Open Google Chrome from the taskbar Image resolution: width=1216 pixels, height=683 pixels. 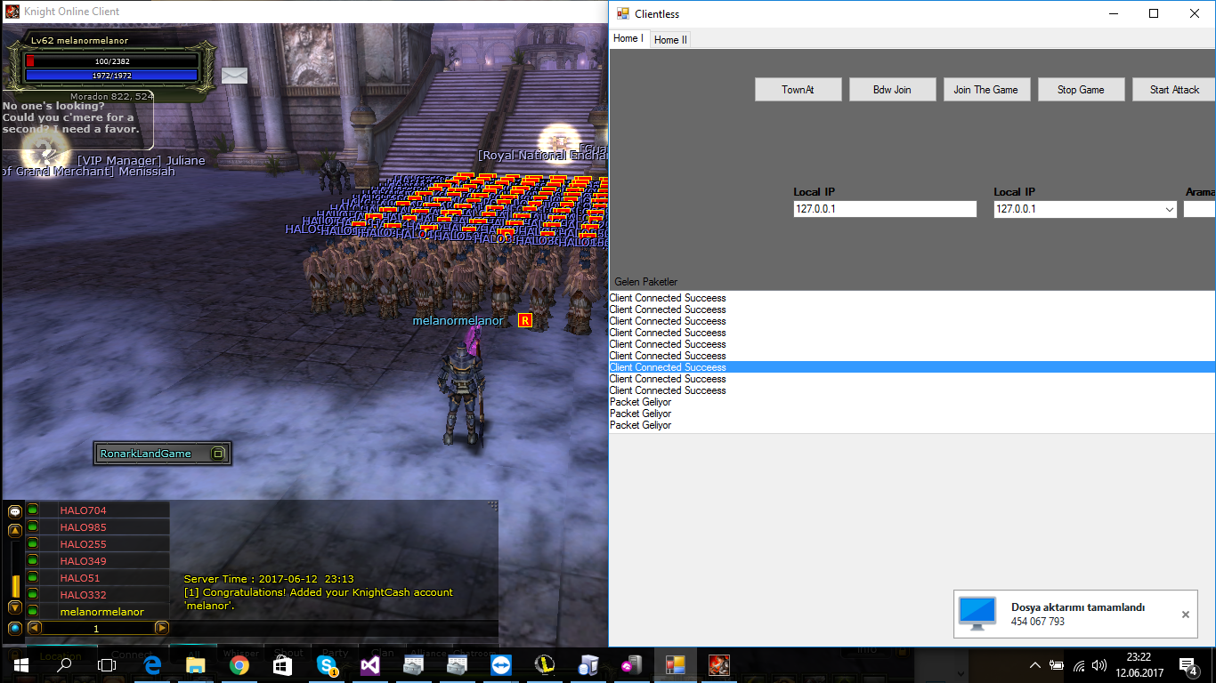239,664
